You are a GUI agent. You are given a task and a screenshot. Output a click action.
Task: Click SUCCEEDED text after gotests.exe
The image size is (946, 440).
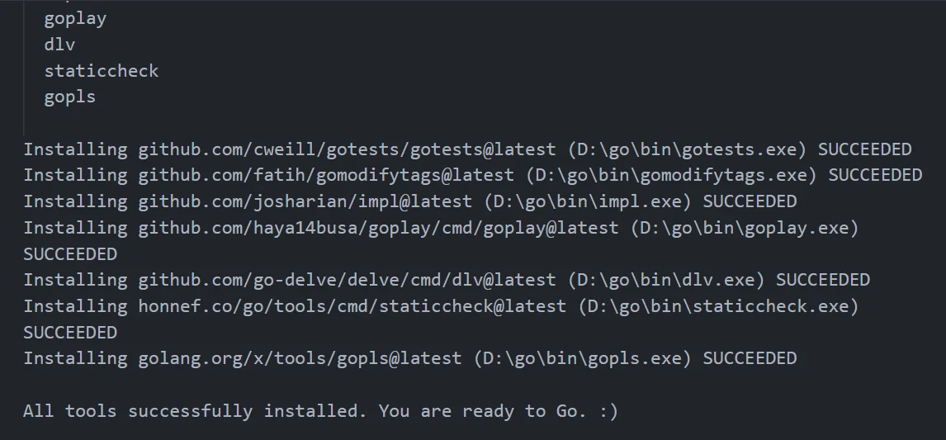[864, 149]
